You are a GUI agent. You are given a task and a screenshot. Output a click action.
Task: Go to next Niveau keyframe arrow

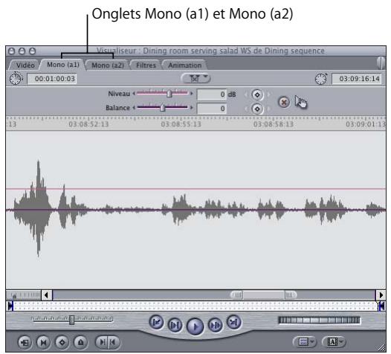click(268, 94)
